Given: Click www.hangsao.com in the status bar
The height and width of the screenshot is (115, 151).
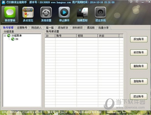Looking at the screenshot, I should coord(116,112).
